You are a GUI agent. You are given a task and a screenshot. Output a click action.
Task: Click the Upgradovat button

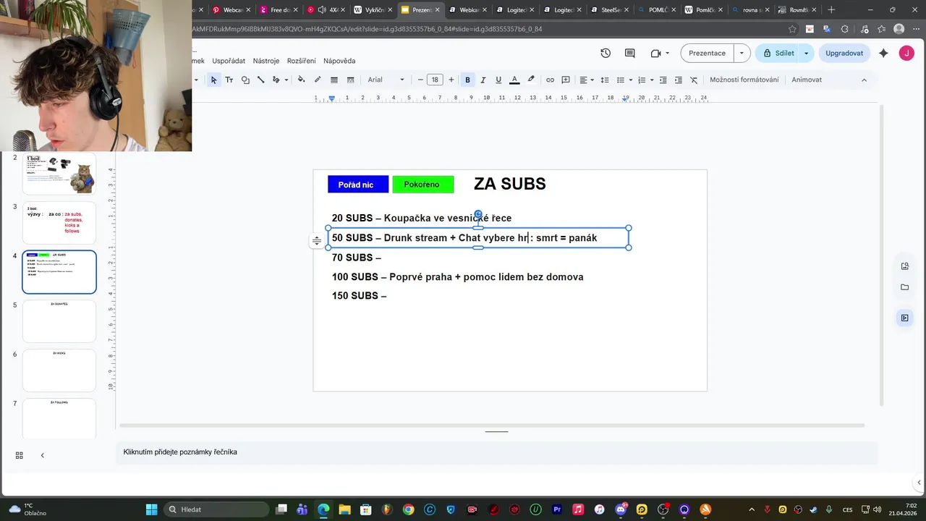pyautogui.click(x=844, y=53)
